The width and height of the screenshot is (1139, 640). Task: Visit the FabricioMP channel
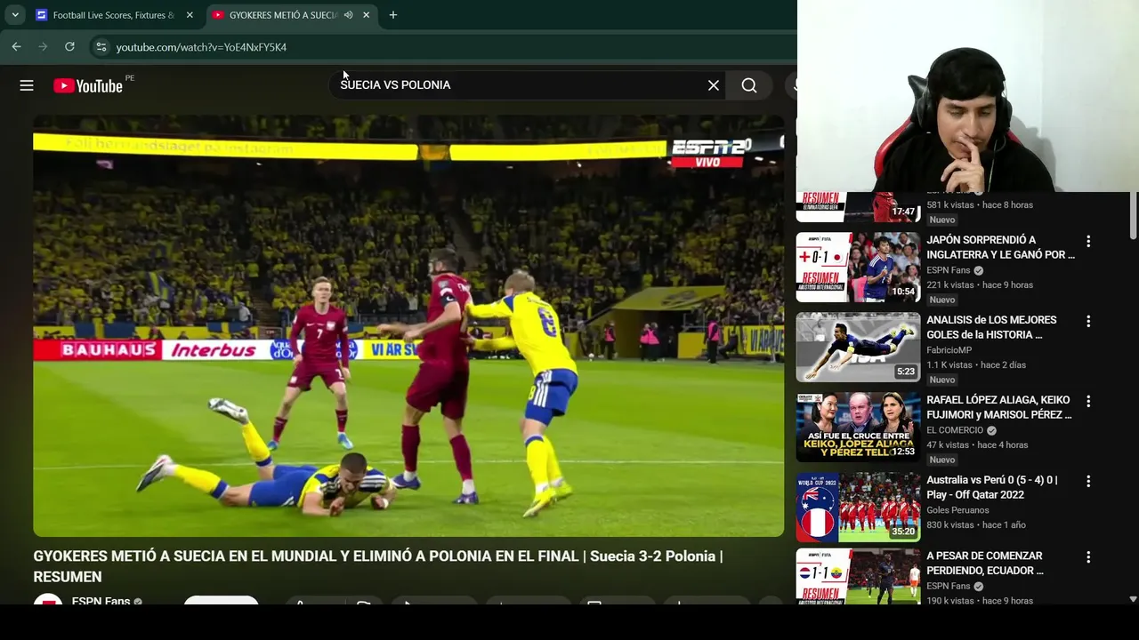click(x=949, y=350)
